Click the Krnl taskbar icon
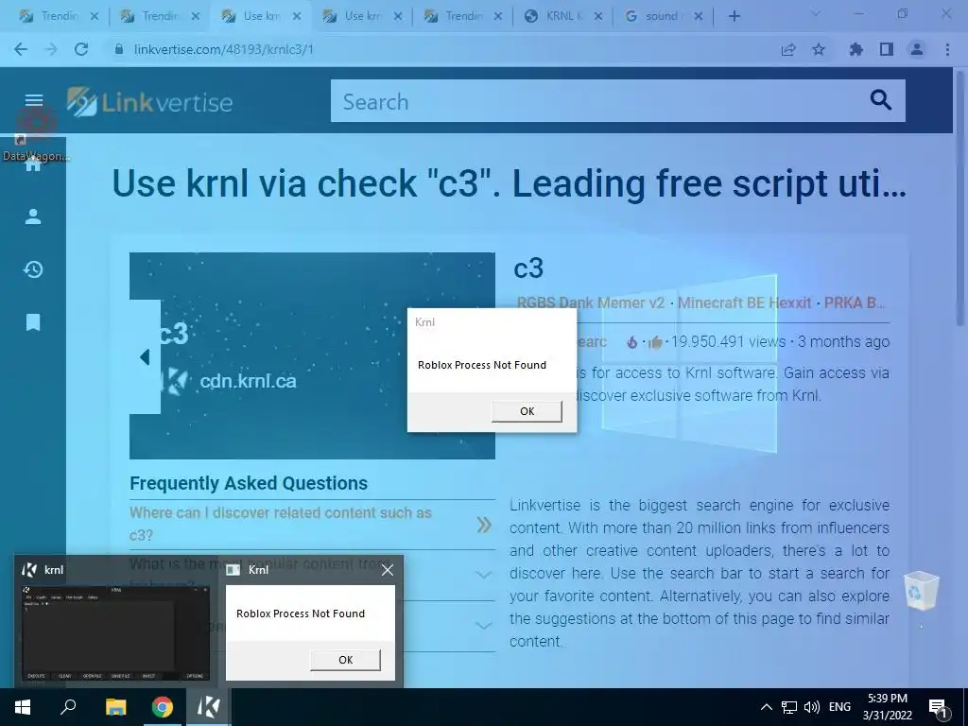The image size is (968, 726). 208,707
